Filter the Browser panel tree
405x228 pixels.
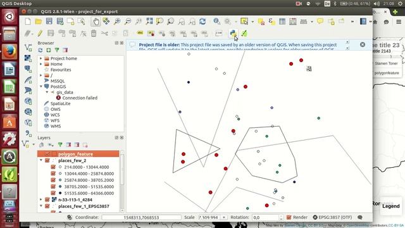click(x=57, y=50)
